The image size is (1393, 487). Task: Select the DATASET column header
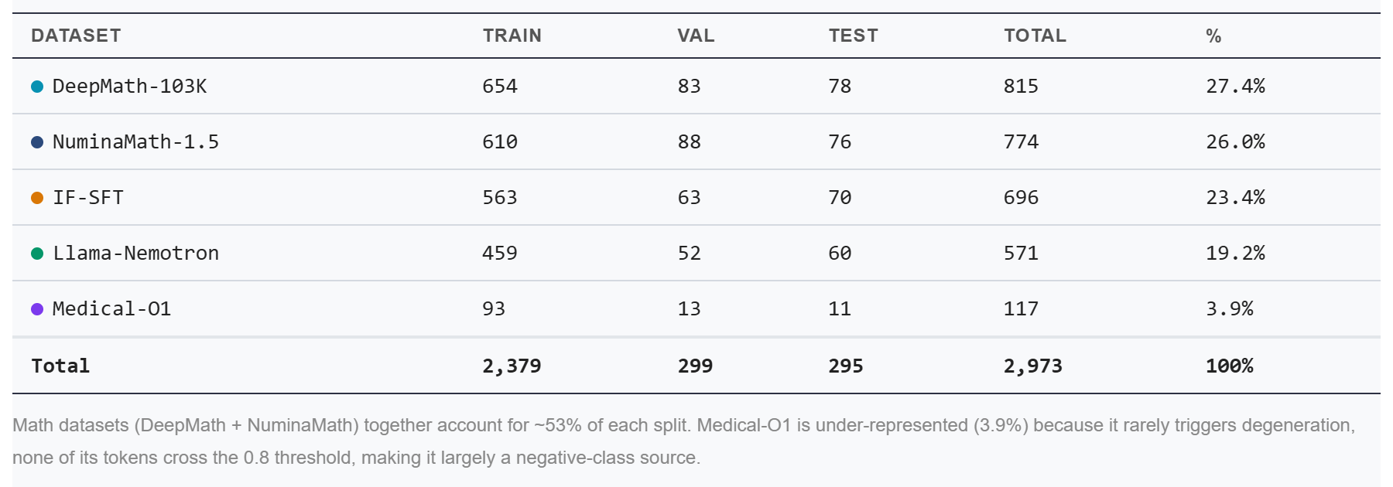[76, 36]
